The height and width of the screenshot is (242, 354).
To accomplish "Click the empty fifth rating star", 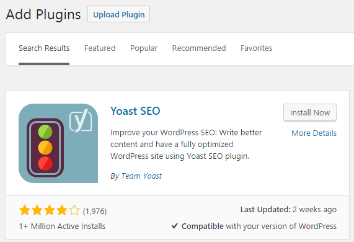I will 74,210.
